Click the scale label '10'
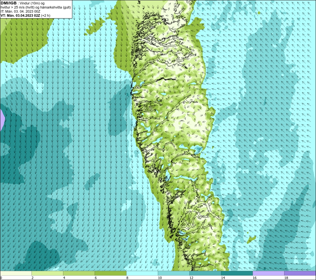 tap(160, 278)
